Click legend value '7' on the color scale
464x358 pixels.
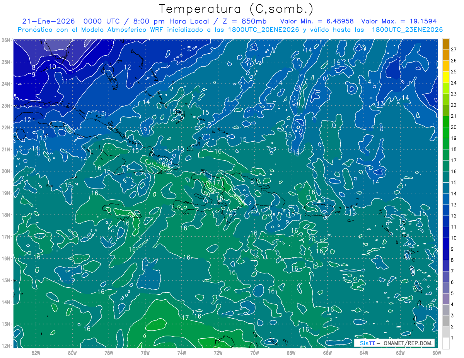click(452, 271)
